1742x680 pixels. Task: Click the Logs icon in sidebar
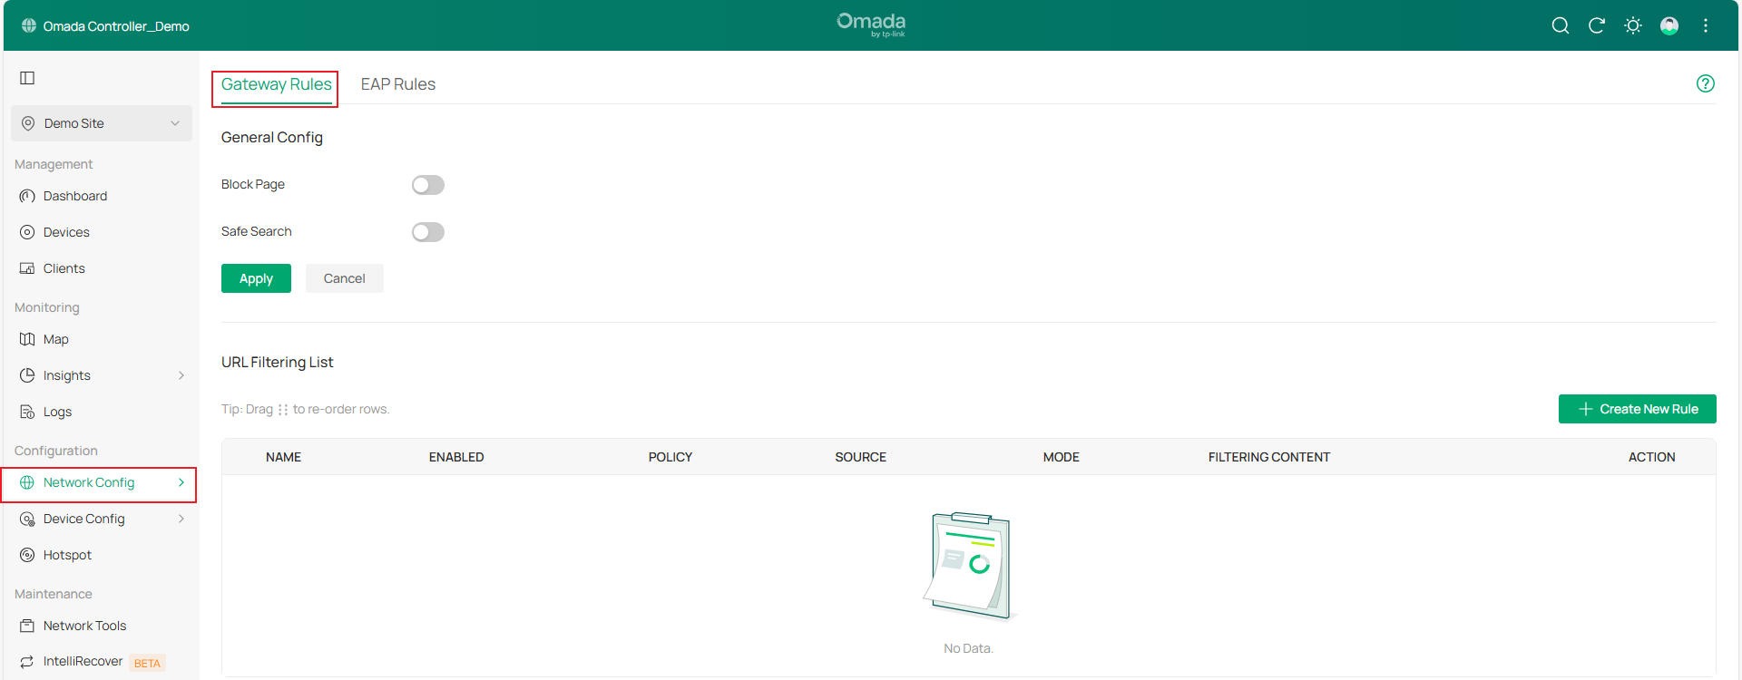27,412
